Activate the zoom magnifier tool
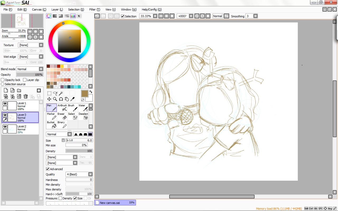 point(55,99)
